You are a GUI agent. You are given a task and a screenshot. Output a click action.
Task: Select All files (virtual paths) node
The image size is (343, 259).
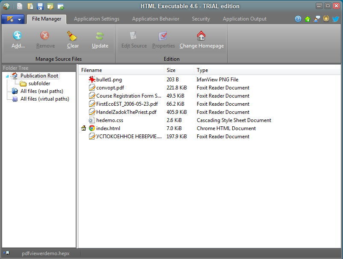coord(44,99)
